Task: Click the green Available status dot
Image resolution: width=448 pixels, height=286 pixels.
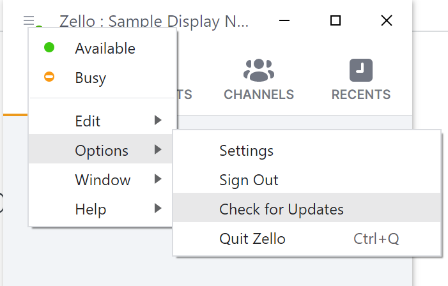Action: pyautogui.click(x=49, y=47)
